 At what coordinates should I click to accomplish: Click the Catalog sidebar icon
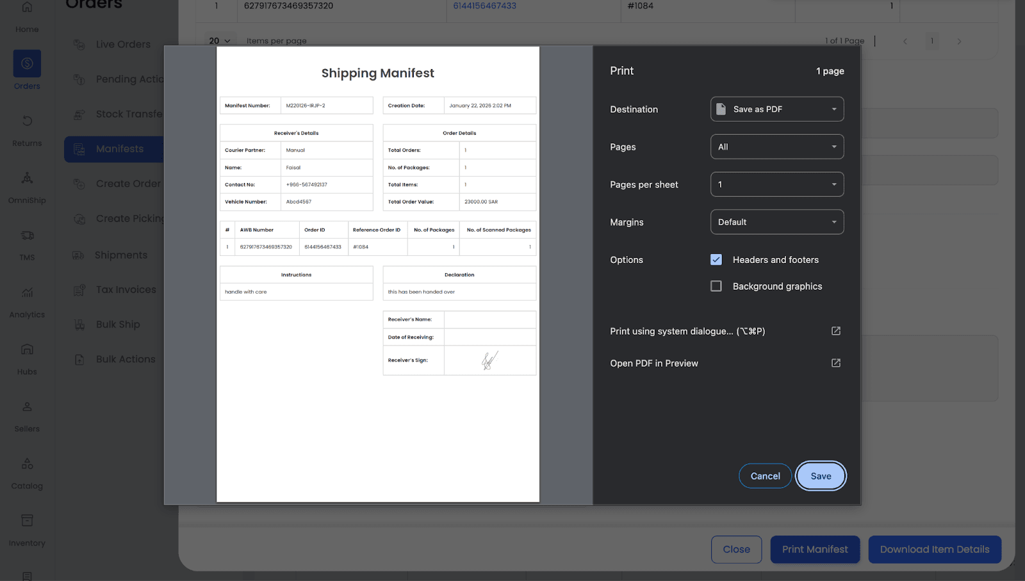point(27,464)
